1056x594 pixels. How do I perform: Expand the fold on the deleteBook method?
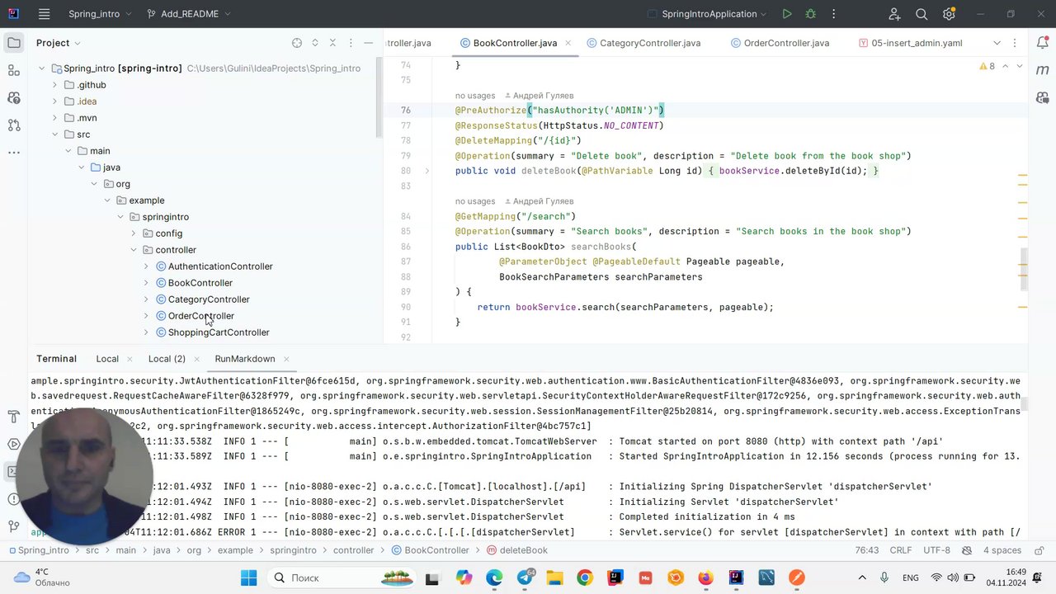click(x=427, y=171)
